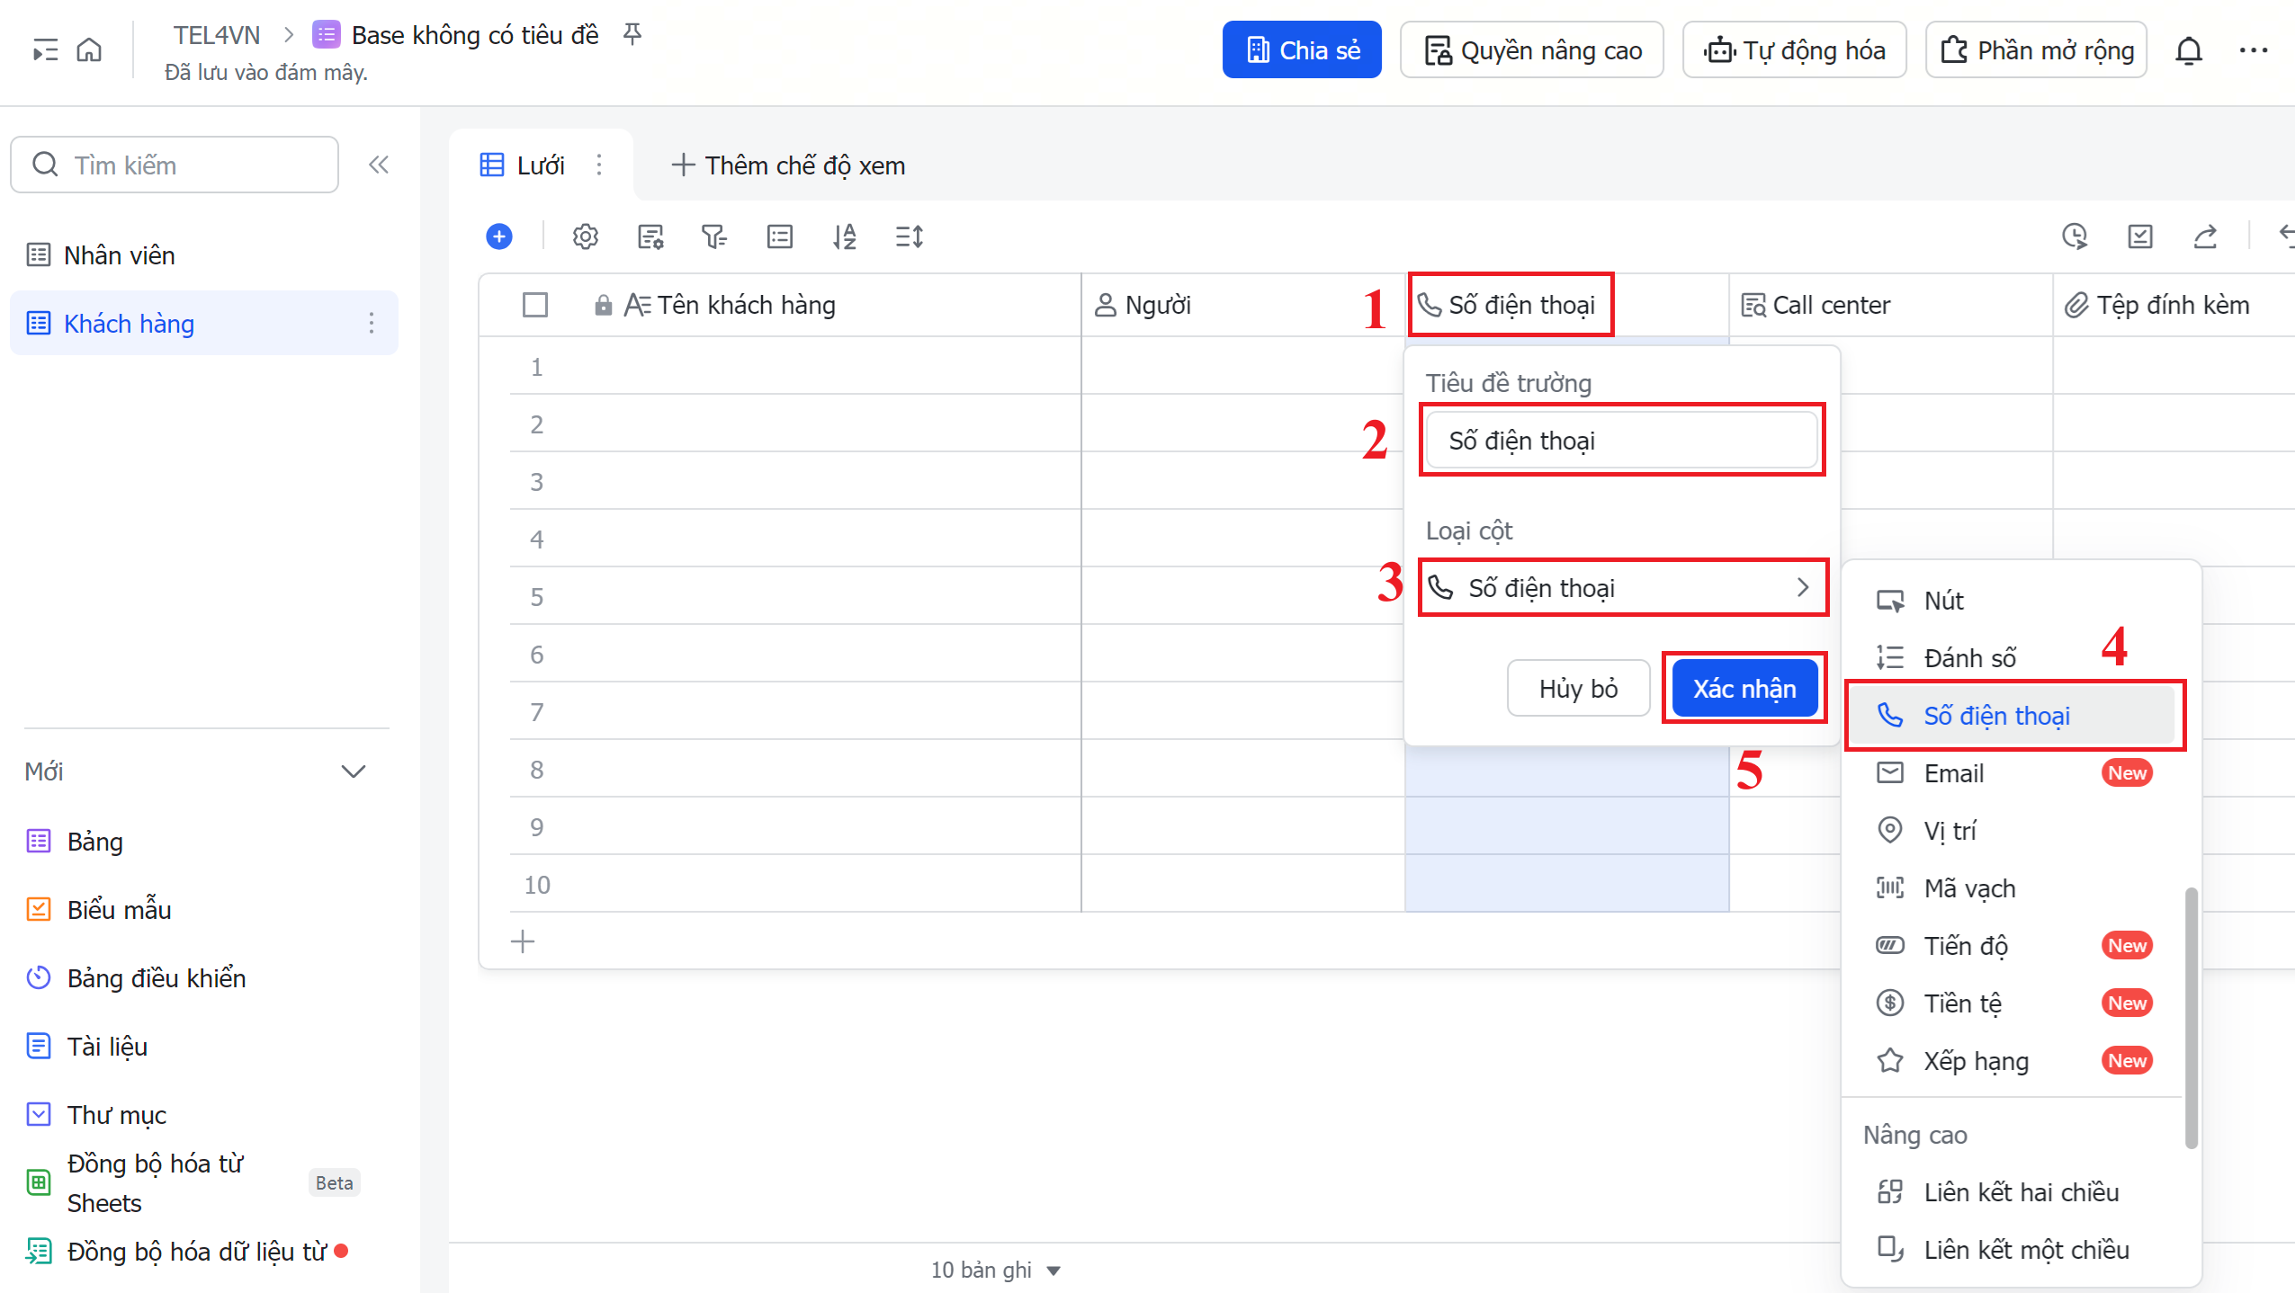Open view settings gear icon
2295x1293 pixels.
(585, 236)
